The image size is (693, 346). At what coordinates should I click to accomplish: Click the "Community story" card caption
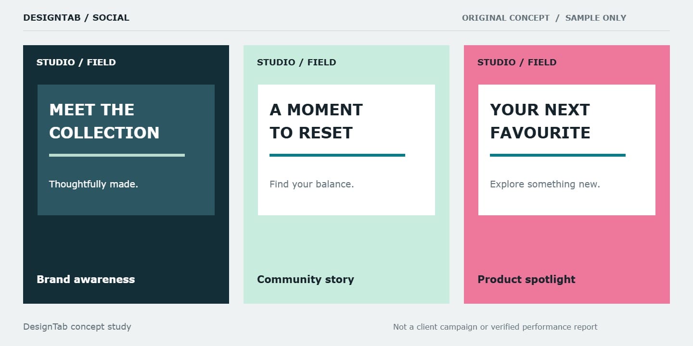coord(306,279)
